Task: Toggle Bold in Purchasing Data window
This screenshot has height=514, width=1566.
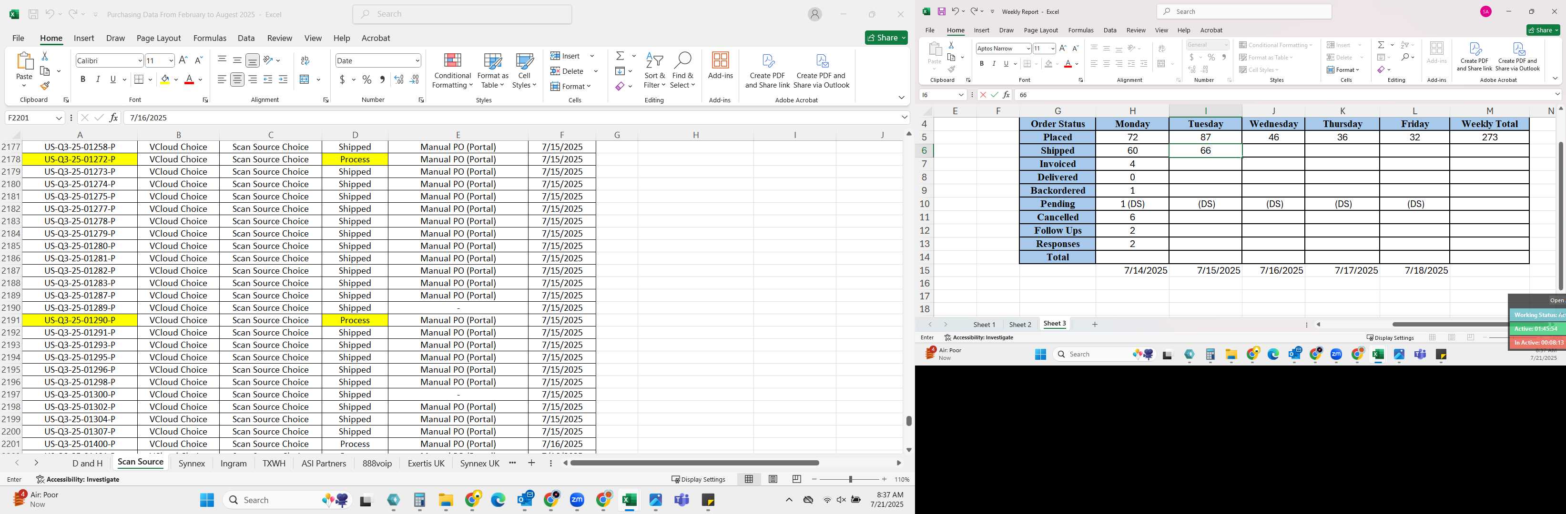Action: click(82, 79)
